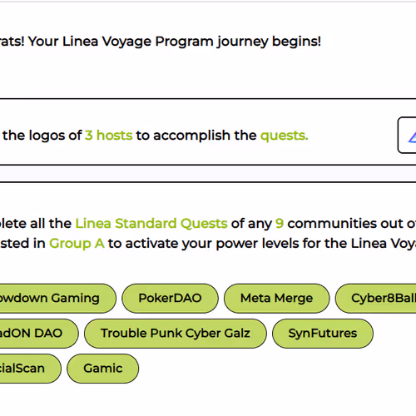Viewport: 416px width, 416px height.
Task: Click the green "3 hosts" text
Action: [x=109, y=136]
